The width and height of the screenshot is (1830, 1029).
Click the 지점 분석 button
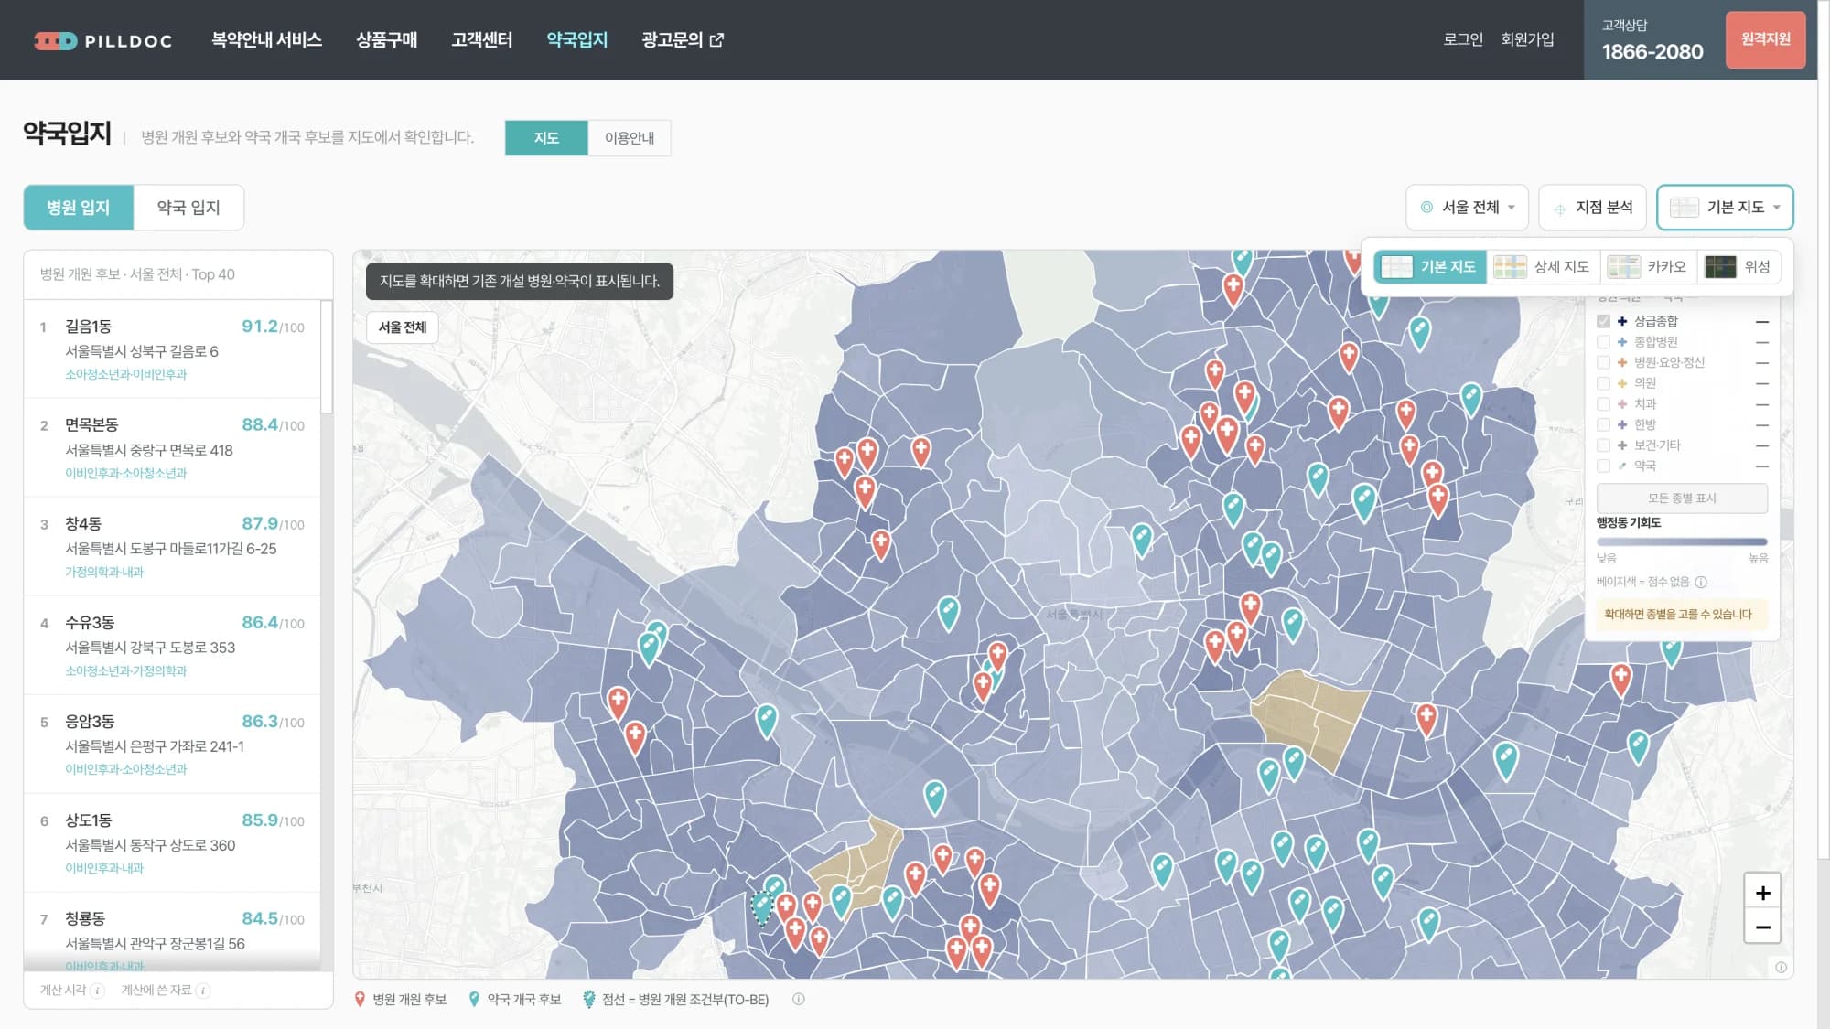1592,208
